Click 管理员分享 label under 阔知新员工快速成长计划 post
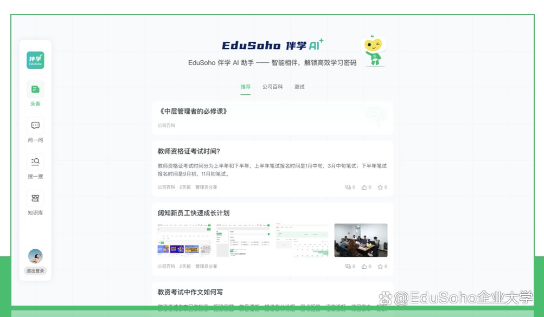544x317 pixels. click(x=206, y=267)
